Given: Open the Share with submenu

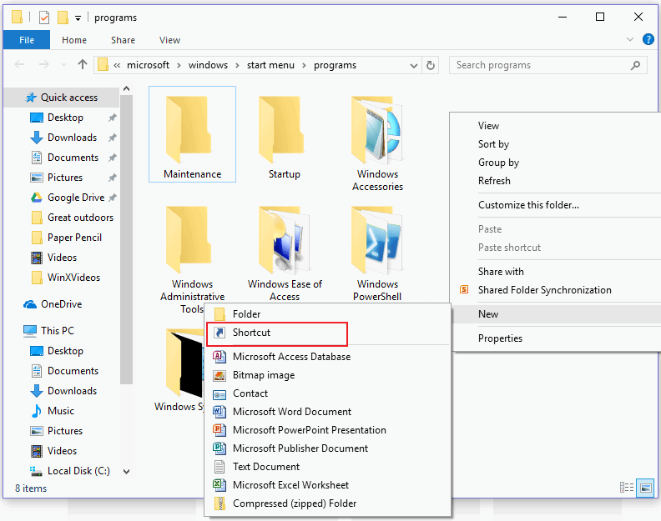Looking at the screenshot, I should tap(557, 272).
